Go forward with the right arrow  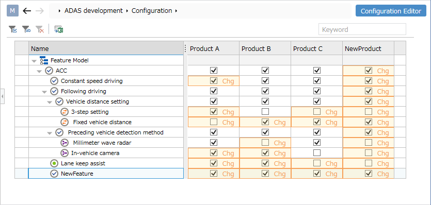tap(40, 11)
